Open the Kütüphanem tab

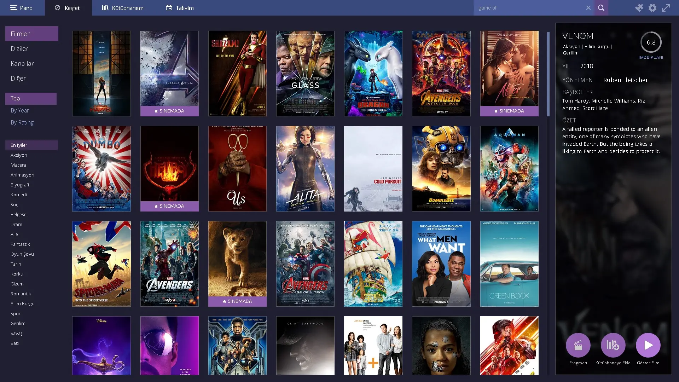click(x=123, y=8)
